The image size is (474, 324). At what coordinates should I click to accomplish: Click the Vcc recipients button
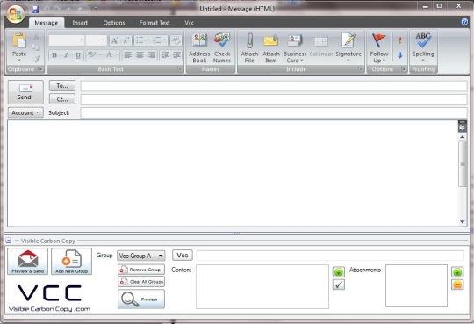click(x=183, y=255)
